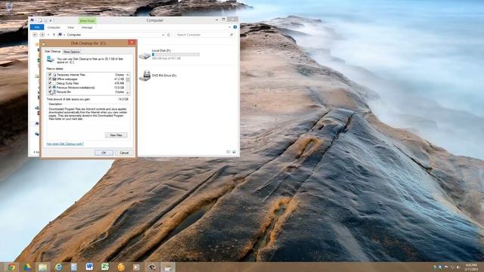Image resolution: width=484 pixels, height=272 pixels.
Task: Click the Search Computer field
Action: (x=204, y=35)
